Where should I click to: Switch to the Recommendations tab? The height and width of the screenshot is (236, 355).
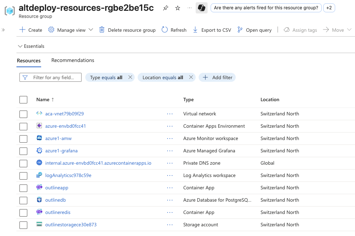73,60
